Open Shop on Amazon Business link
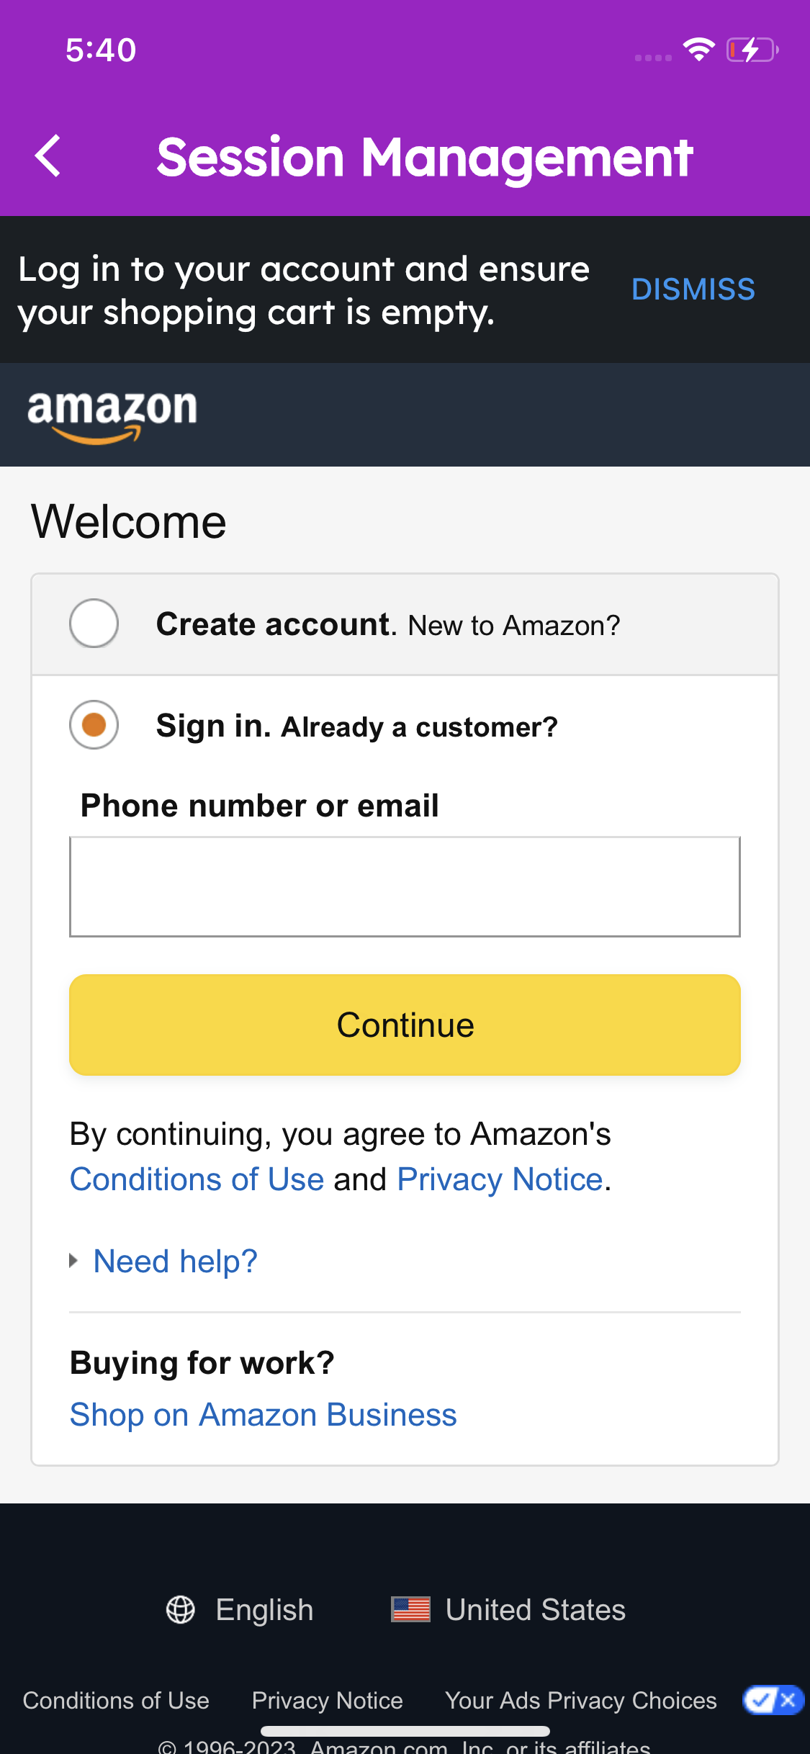Viewport: 810px width, 1754px height. click(x=263, y=1415)
